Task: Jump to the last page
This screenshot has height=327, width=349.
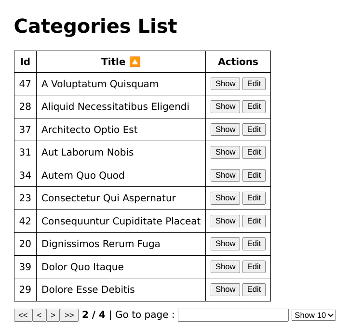Action: point(69,315)
